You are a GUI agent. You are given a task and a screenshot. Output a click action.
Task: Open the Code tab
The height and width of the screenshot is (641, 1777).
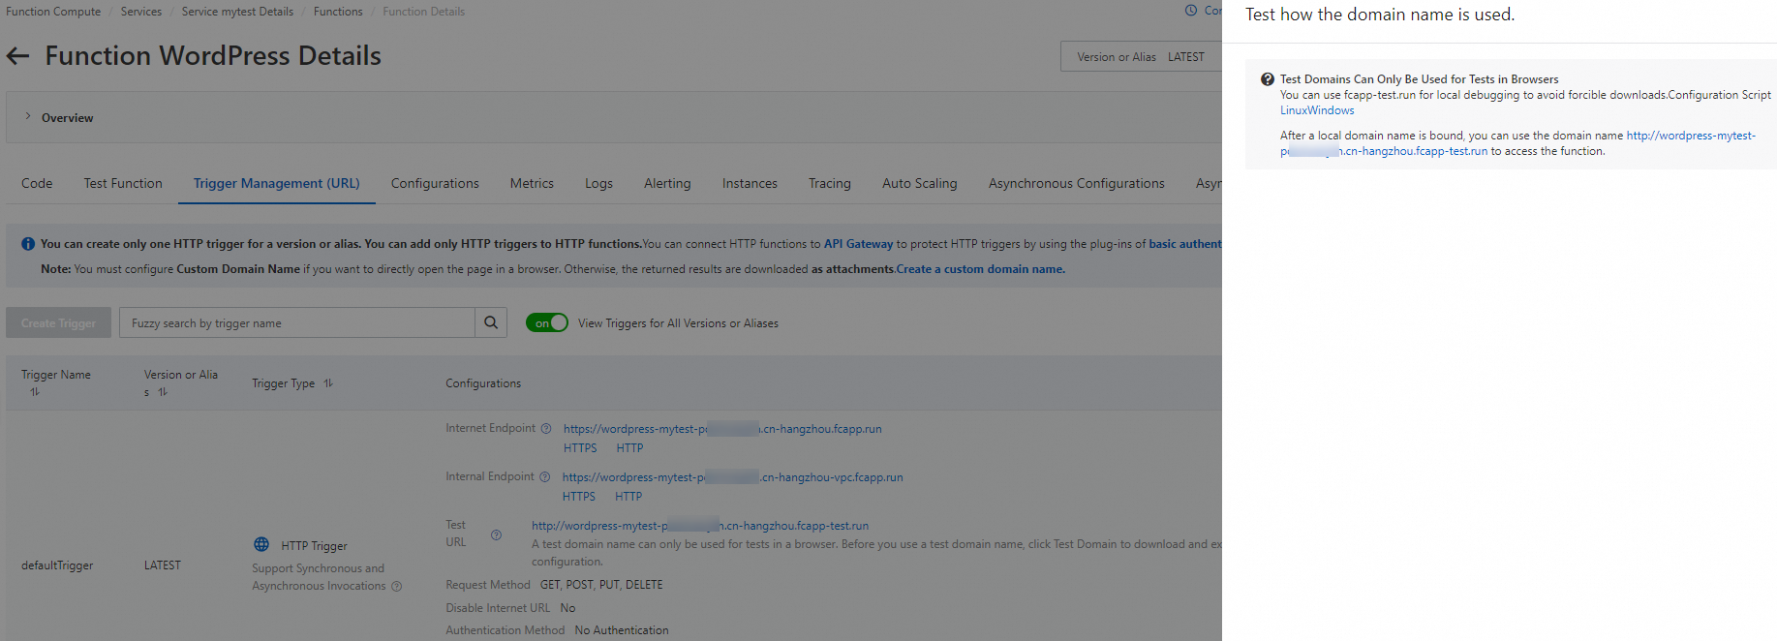[x=37, y=183]
